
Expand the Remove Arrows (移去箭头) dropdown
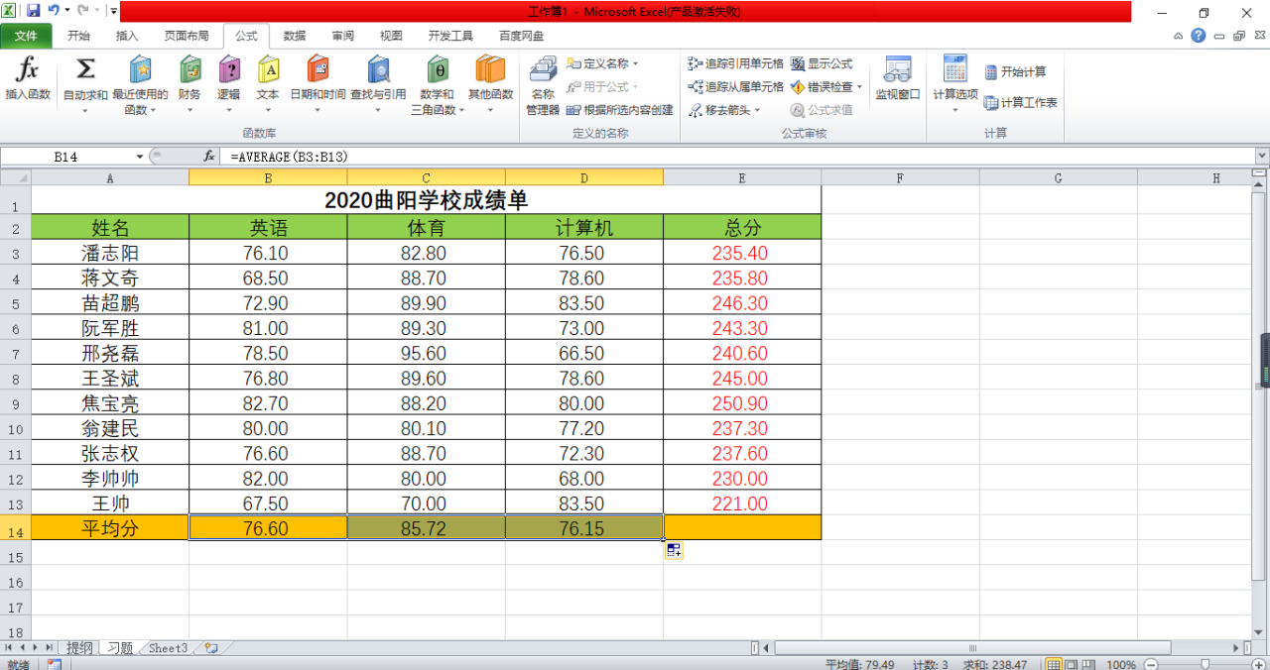click(x=757, y=110)
